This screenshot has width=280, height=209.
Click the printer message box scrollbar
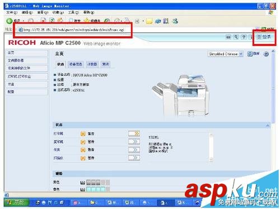pyautogui.click(x=211, y=147)
